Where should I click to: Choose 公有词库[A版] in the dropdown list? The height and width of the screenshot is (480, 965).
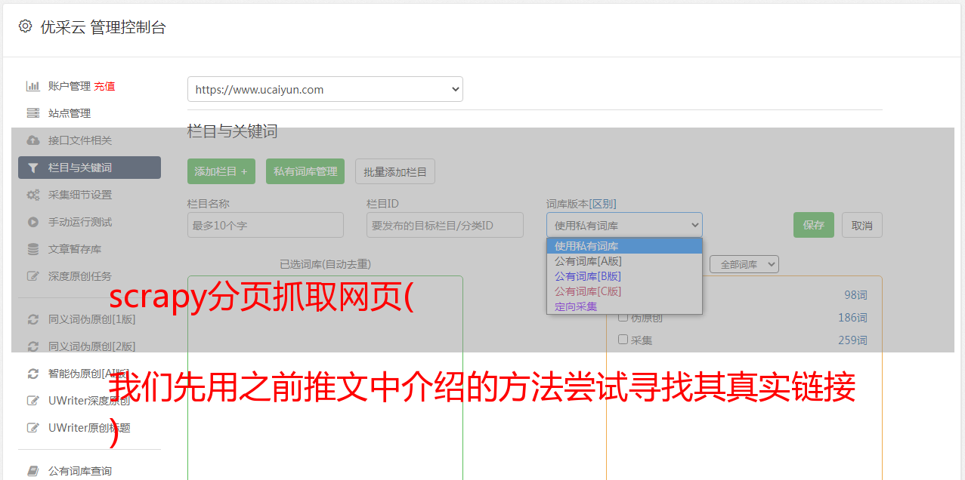pyautogui.click(x=624, y=261)
